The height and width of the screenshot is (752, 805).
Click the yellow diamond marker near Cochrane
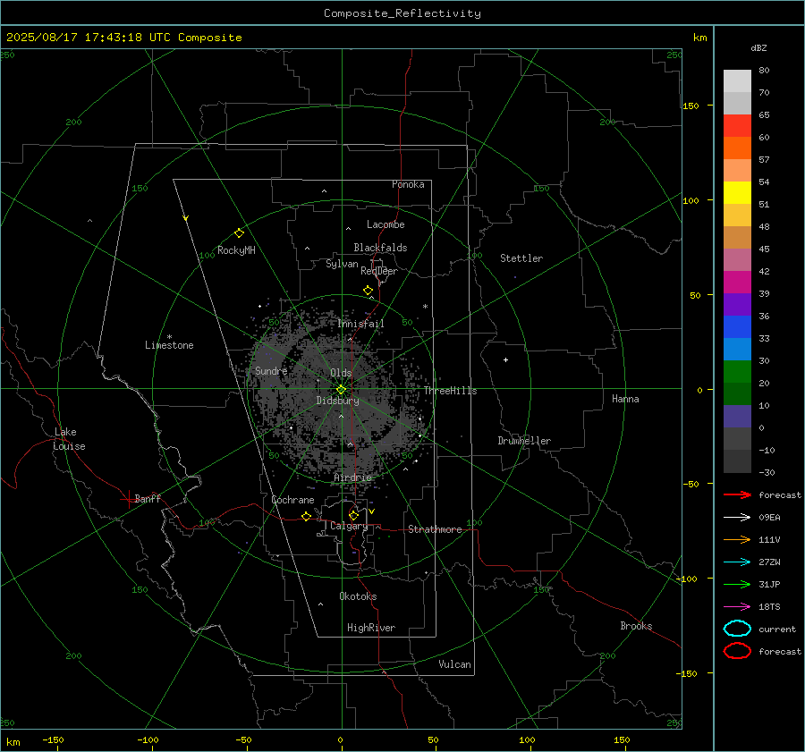(306, 517)
